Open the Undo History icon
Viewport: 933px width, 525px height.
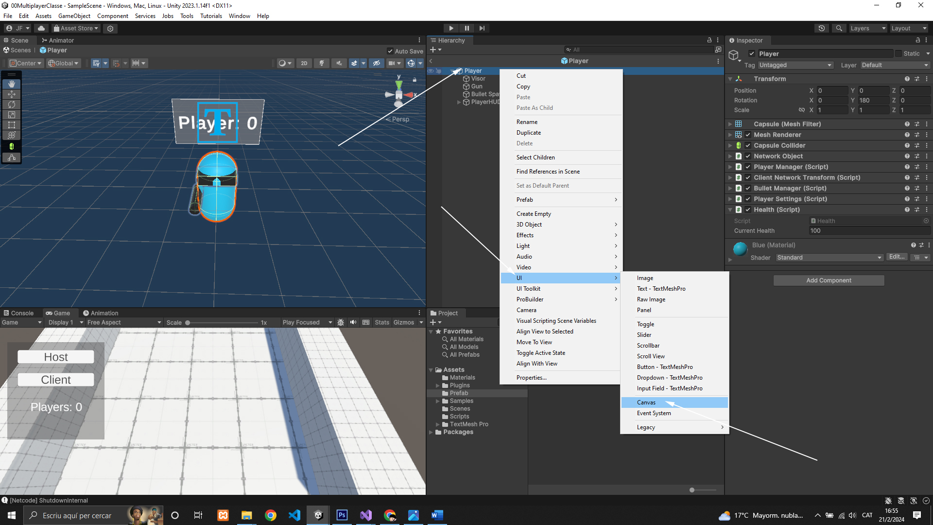(x=821, y=28)
